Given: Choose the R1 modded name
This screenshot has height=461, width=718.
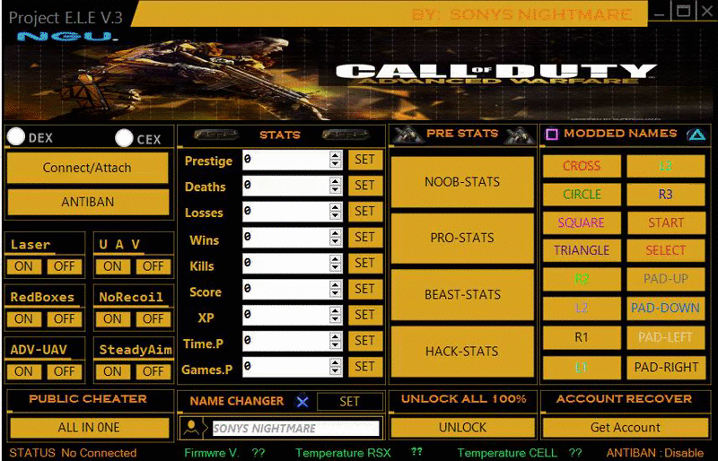Looking at the screenshot, I should [x=582, y=338].
